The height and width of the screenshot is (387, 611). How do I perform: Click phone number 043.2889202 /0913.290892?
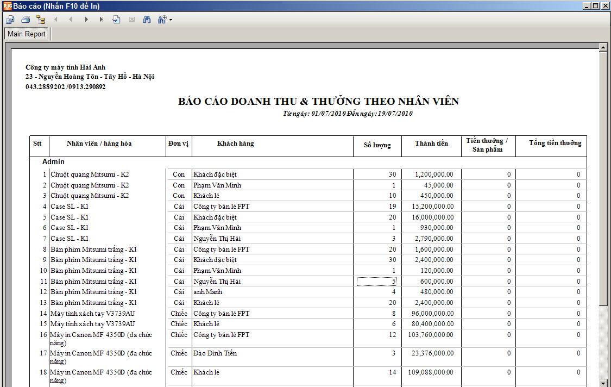pos(66,86)
